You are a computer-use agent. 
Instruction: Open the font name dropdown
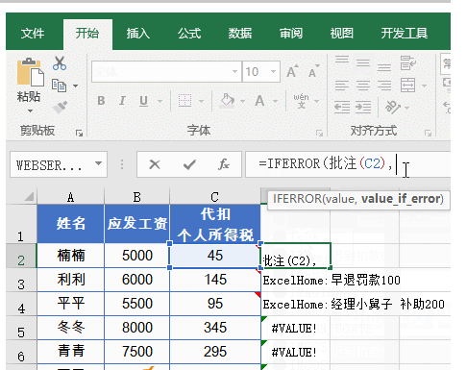point(234,71)
